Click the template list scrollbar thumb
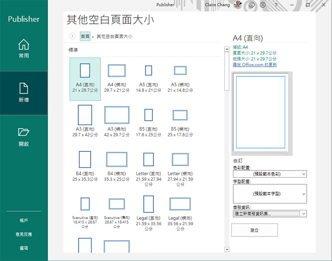 tap(227, 71)
